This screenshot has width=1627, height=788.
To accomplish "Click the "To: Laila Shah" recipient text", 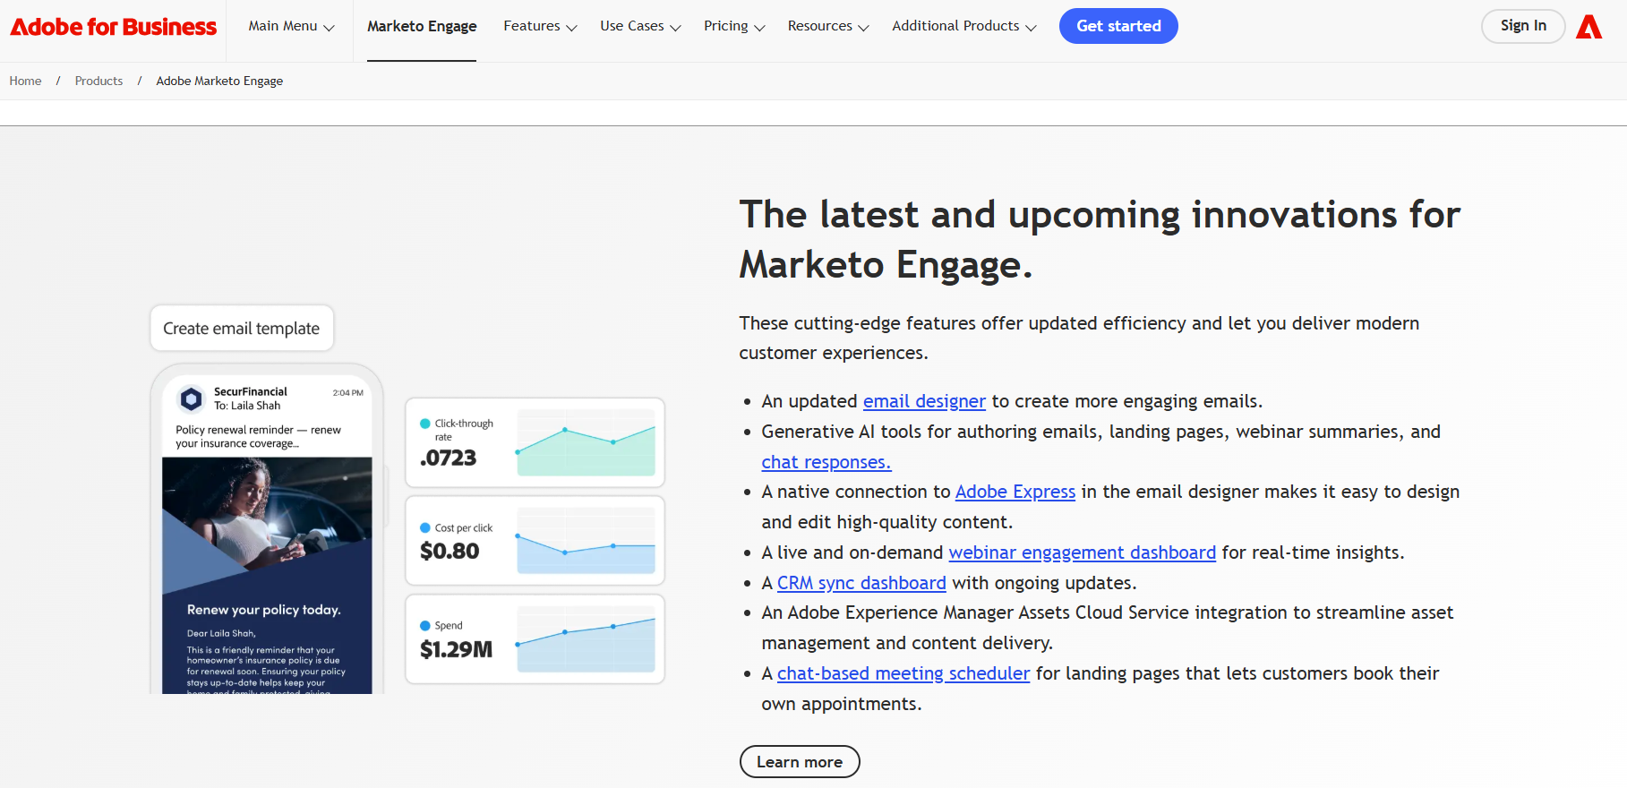I will click(247, 406).
